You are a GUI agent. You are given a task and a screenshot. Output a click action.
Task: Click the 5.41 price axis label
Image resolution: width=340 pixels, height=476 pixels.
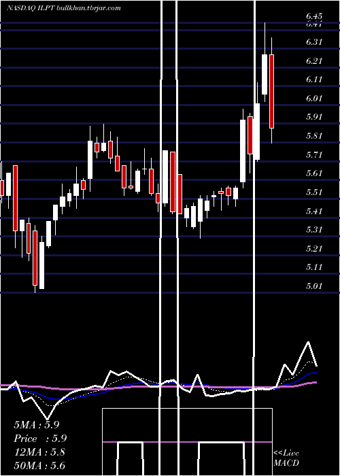click(x=314, y=211)
